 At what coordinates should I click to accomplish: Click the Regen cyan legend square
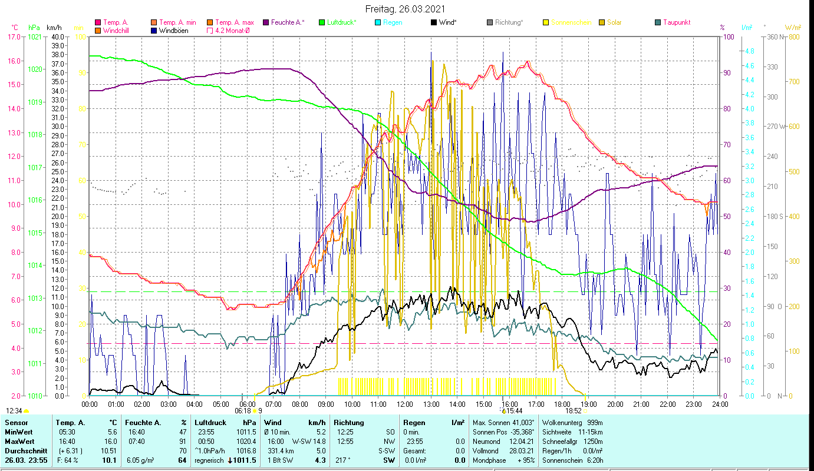pos(378,22)
